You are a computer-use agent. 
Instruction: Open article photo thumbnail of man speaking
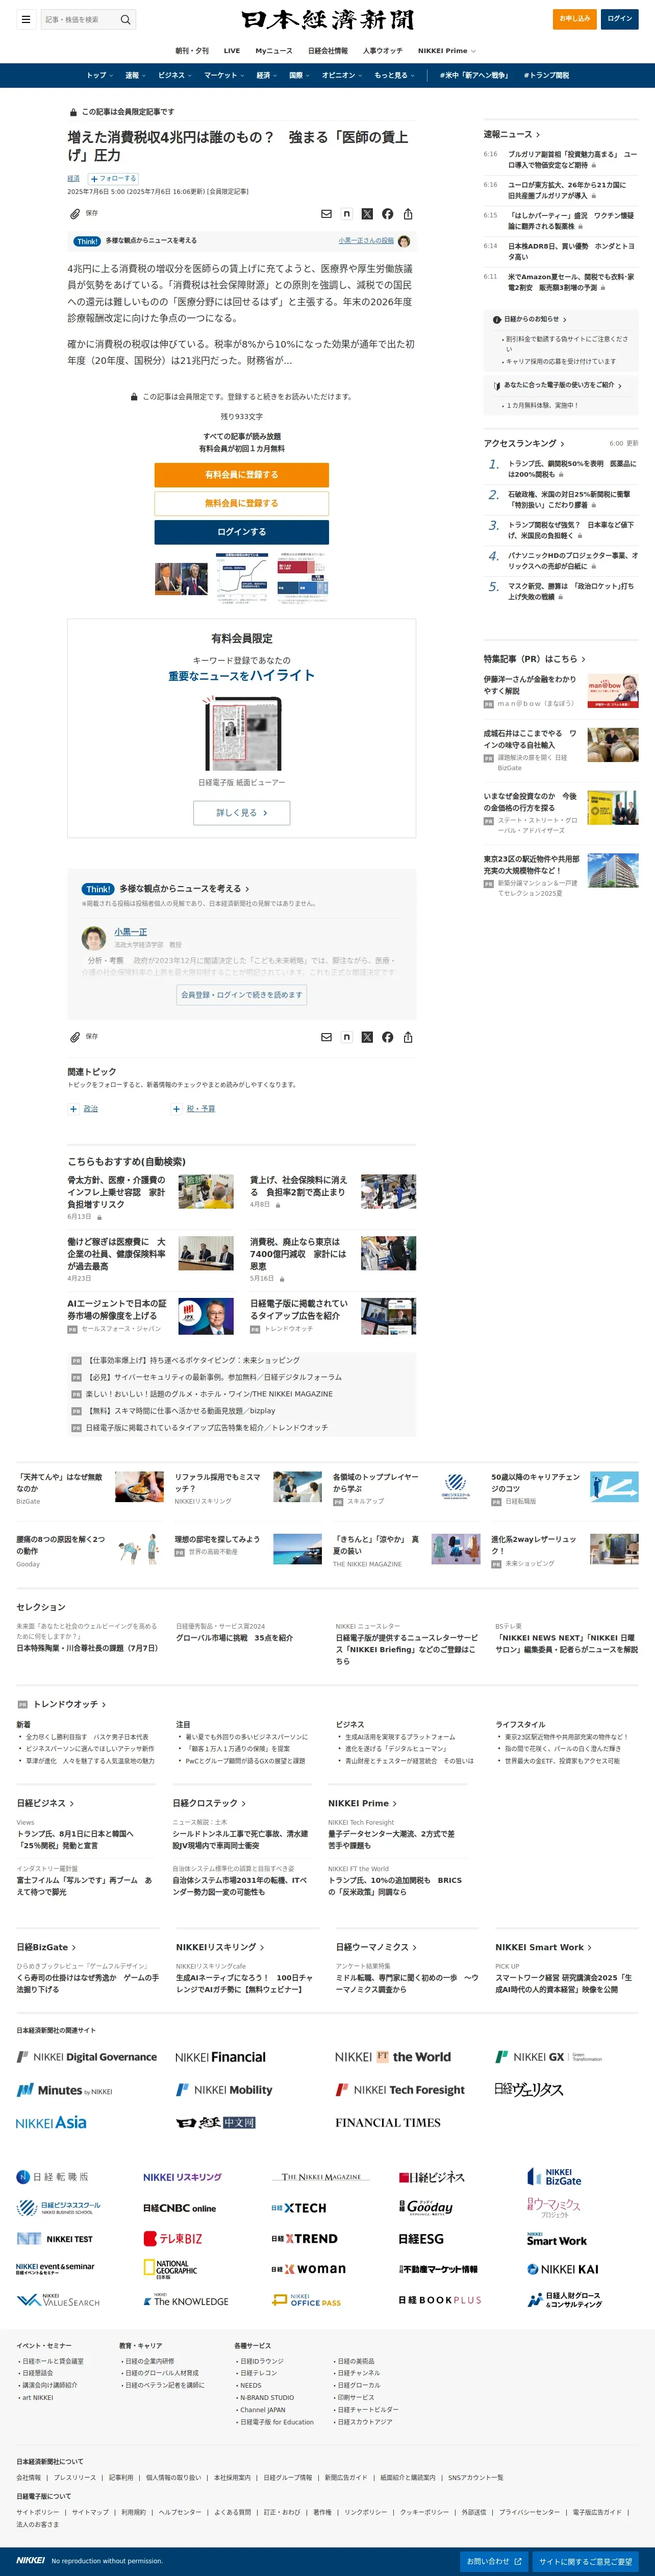click(181, 579)
